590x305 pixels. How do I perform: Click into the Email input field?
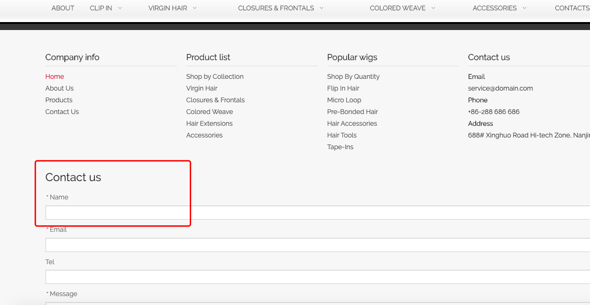point(318,245)
